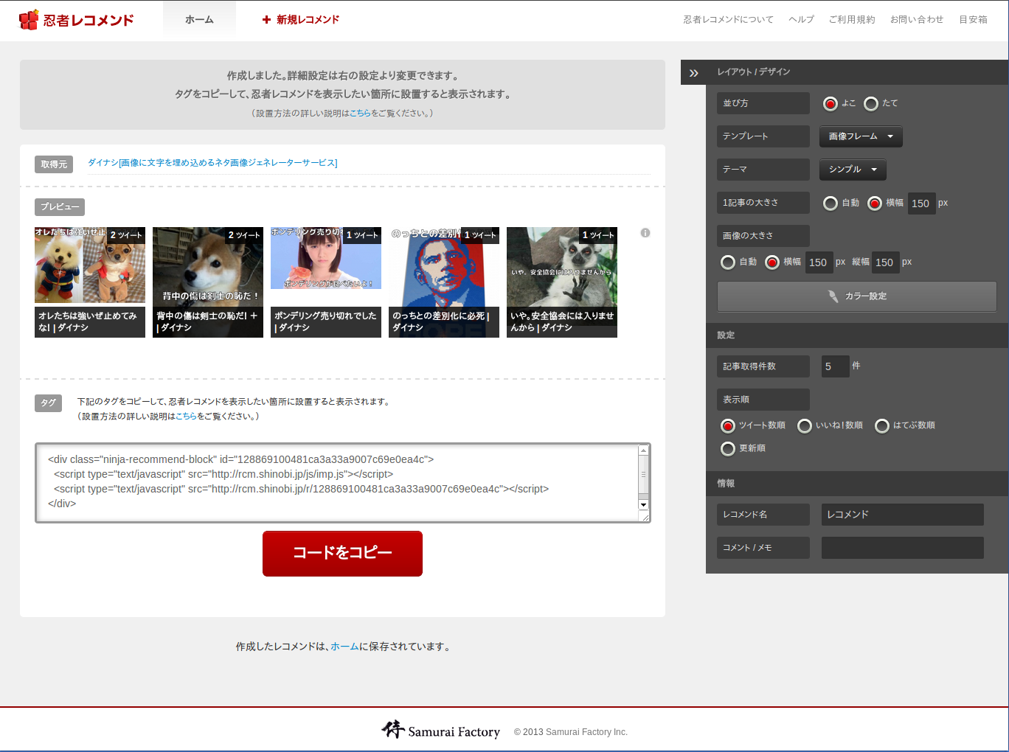
Task: Click the © 2013 Samurai Factory Inc. text
Action: tap(571, 732)
